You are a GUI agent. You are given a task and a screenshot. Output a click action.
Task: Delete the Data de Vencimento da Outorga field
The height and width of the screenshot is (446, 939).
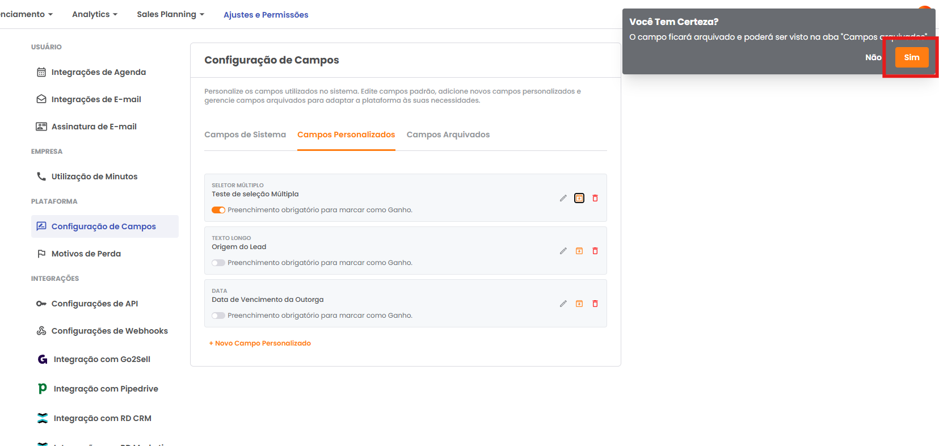point(595,304)
